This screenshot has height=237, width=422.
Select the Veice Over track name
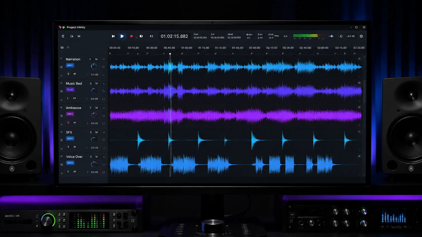[x=74, y=157]
